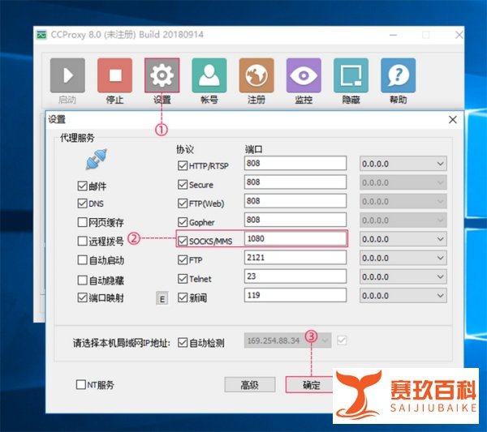Click the Hide (隐藏) window icon

click(351, 75)
